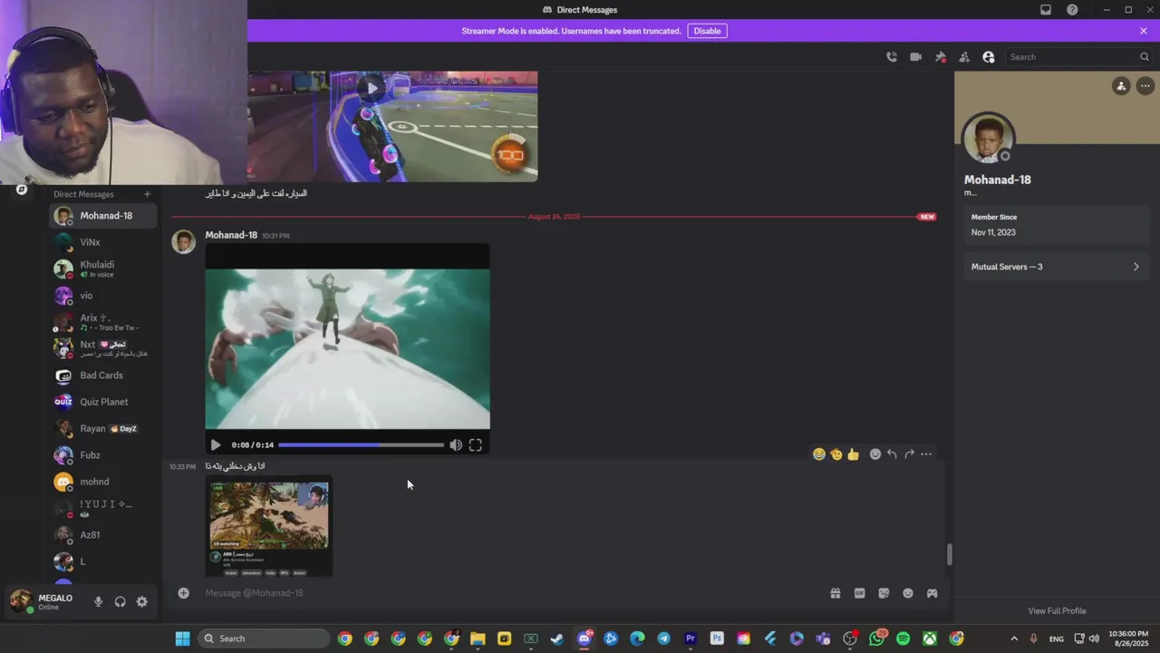This screenshot has width=1160, height=653.
Task: Expand Mutual Servers — 3
Action: coord(1057,267)
